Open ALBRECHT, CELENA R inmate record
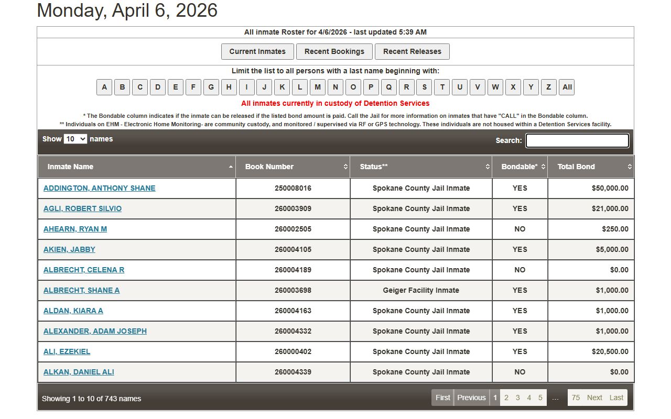 [x=84, y=270]
